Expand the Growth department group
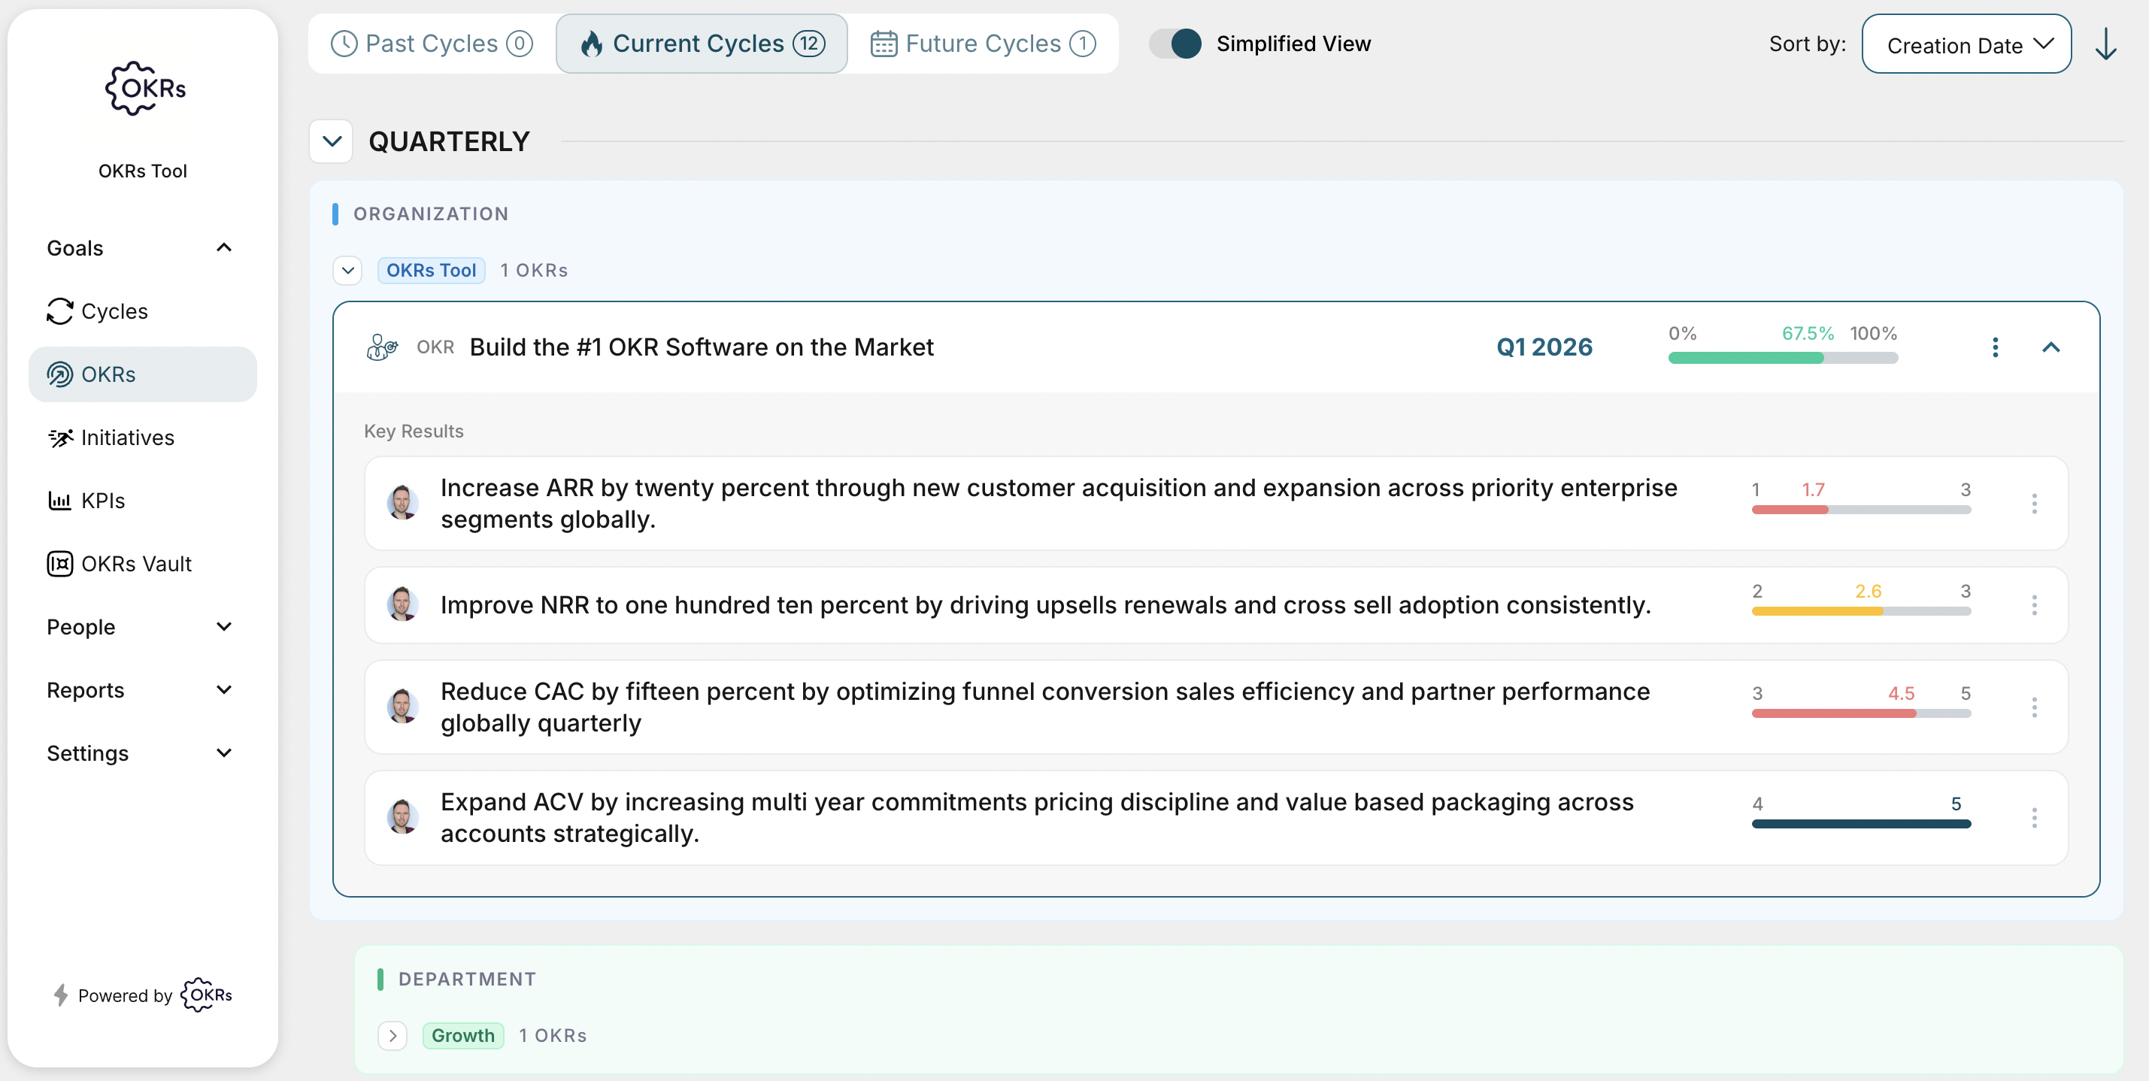 [x=392, y=1035]
